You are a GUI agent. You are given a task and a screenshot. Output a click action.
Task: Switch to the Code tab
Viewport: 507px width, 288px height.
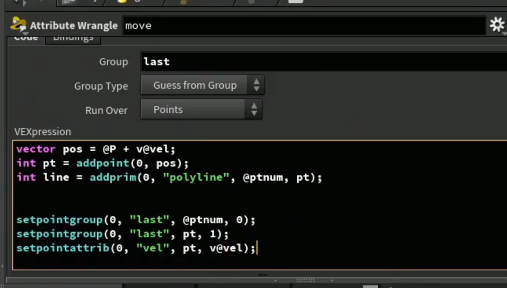coord(26,38)
